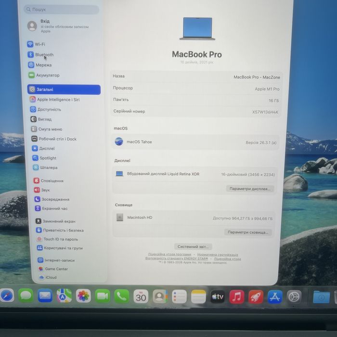This screenshot has width=337, height=337.
Task: Open Music from the Dock
Action: (x=237, y=297)
